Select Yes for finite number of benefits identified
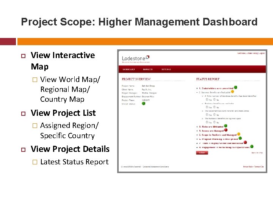Image resolution: width=273 pixels, height=205 pixels. (207, 99)
